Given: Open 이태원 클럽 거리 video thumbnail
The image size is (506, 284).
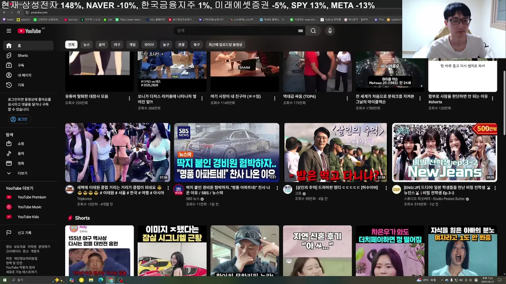Looking at the screenshot, I should click(118, 152).
